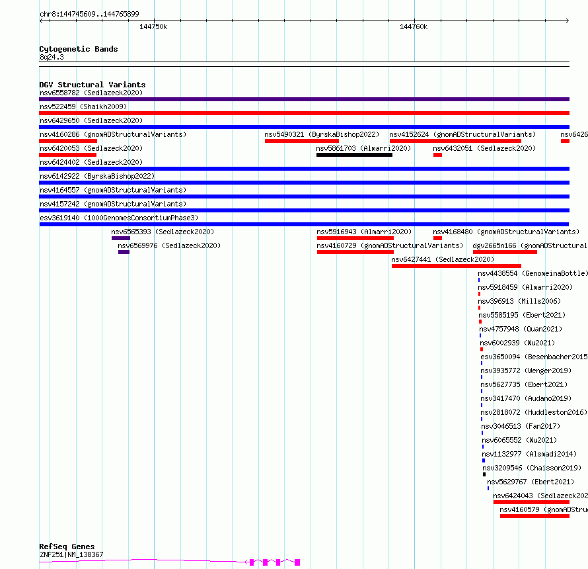Click the nsv4168480 gnomAD variant label
The height and width of the screenshot is (569, 588).
(x=506, y=232)
